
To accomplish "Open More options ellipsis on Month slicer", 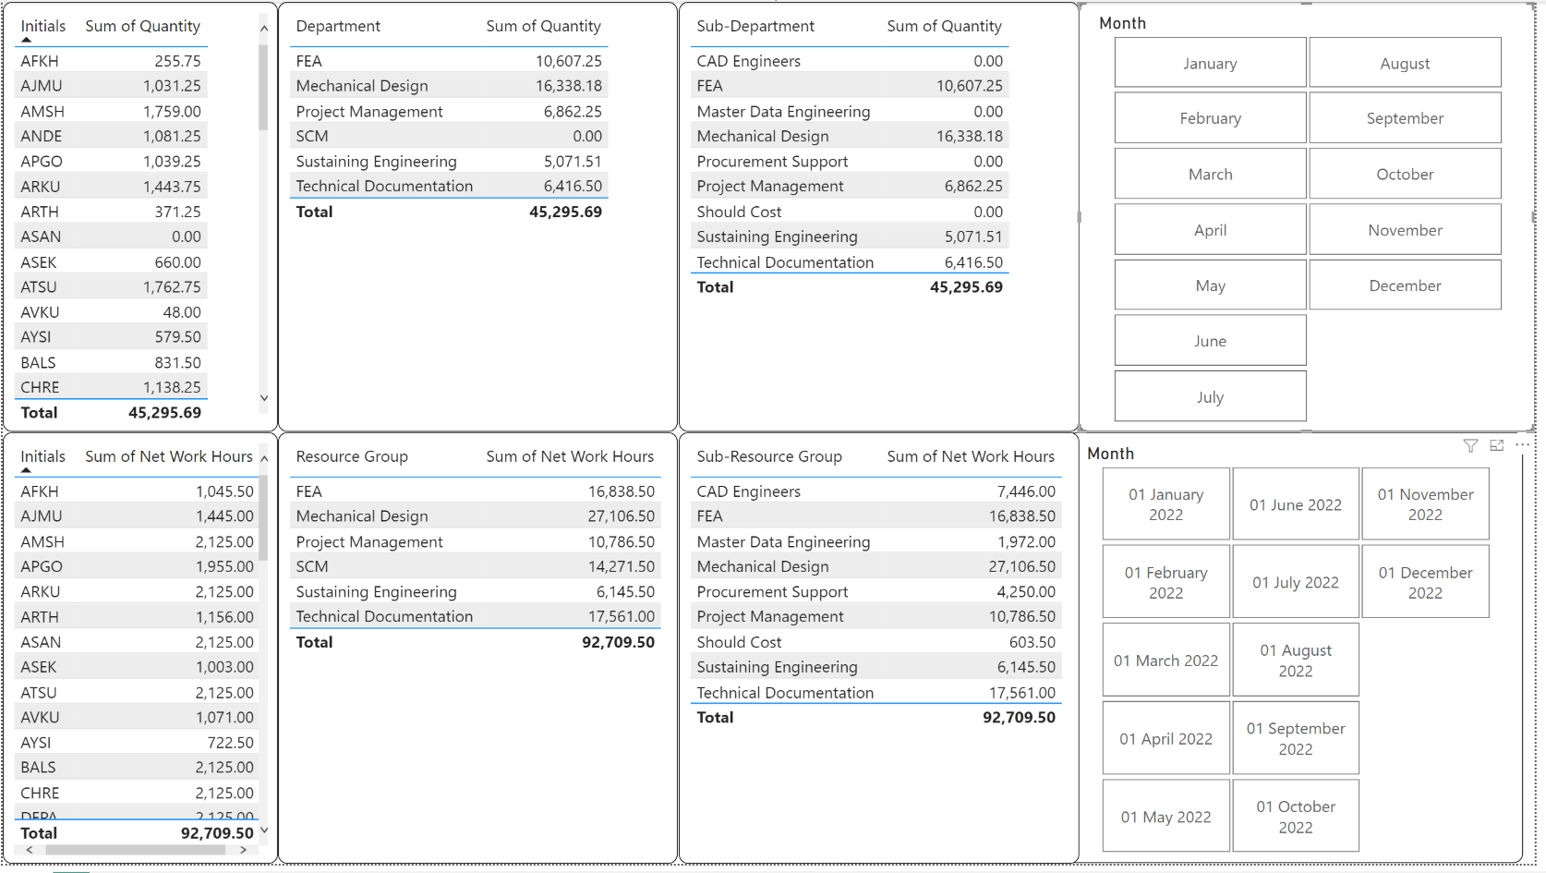I will click(x=1522, y=445).
